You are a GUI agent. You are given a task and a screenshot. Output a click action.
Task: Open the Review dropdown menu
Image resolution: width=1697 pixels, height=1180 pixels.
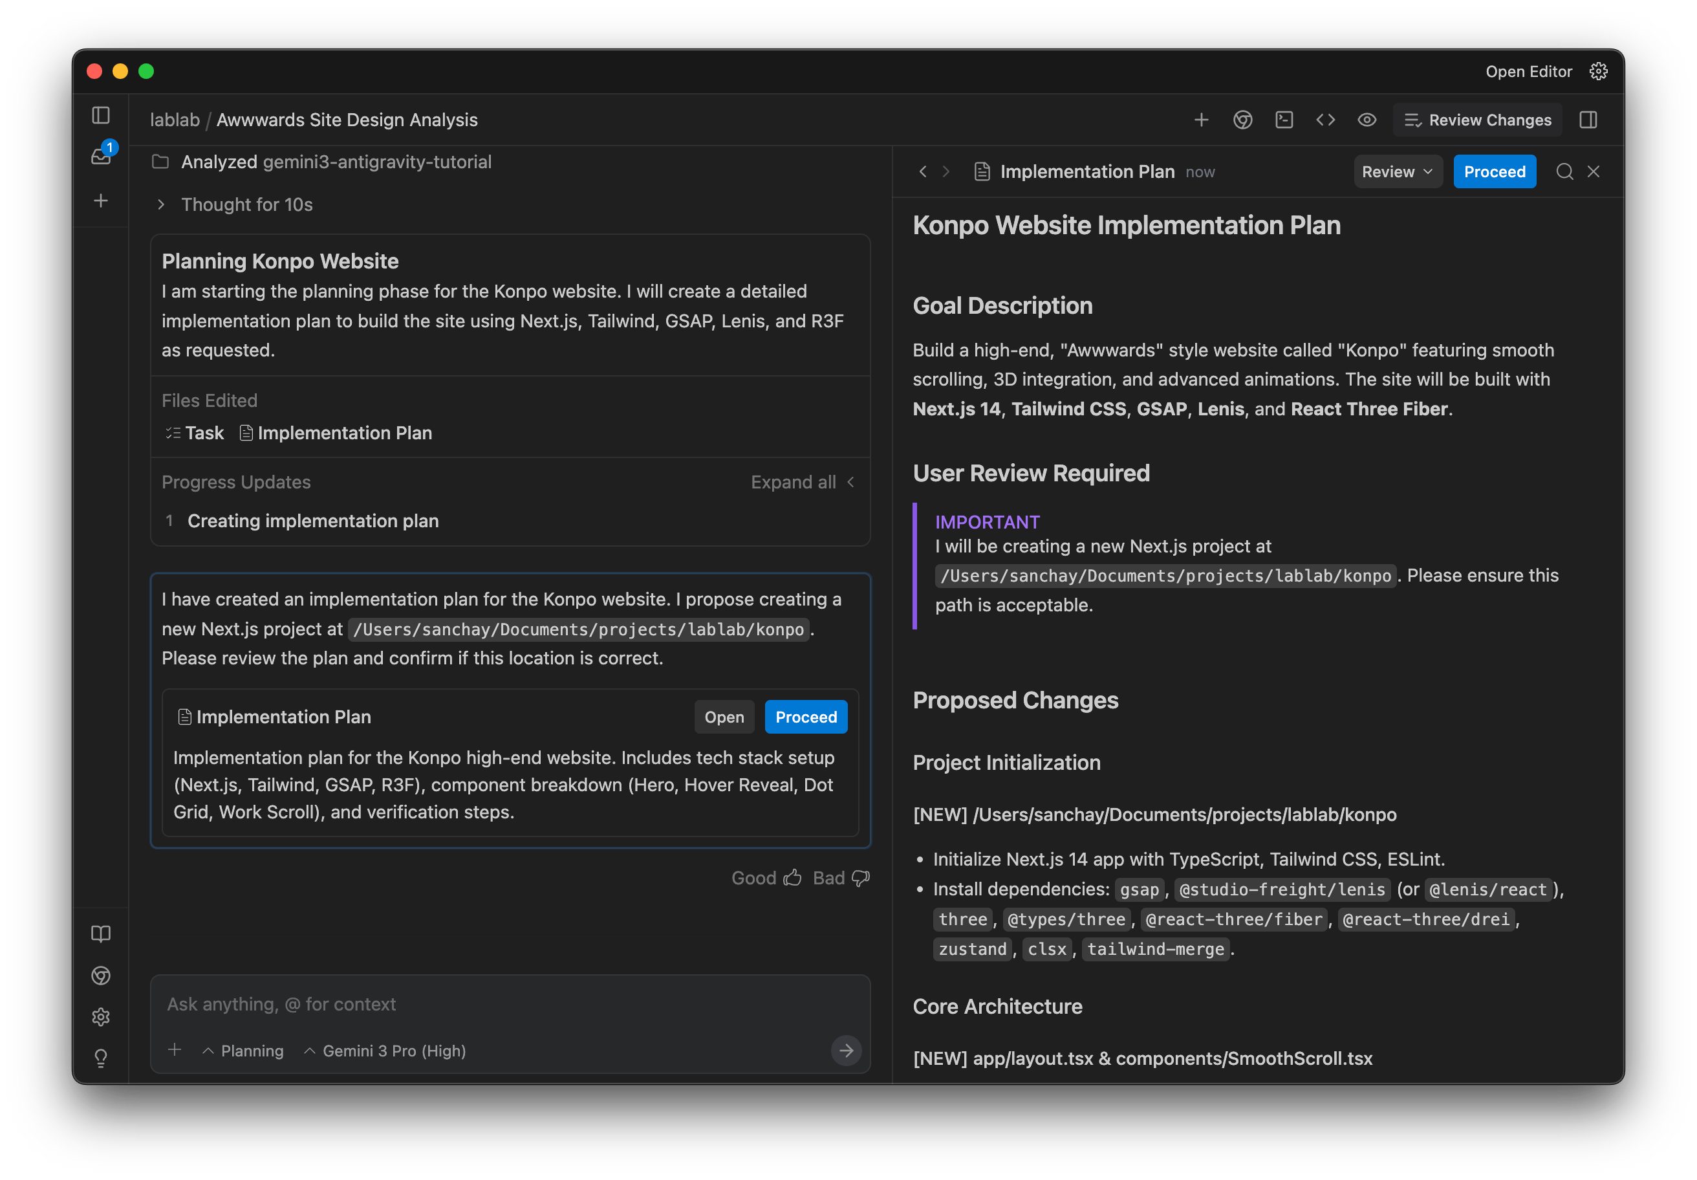click(1397, 171)
